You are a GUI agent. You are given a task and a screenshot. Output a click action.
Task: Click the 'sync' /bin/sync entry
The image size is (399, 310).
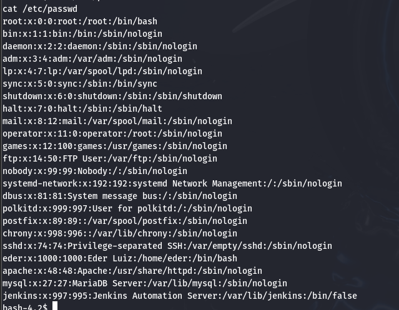(x=80, y=84)
